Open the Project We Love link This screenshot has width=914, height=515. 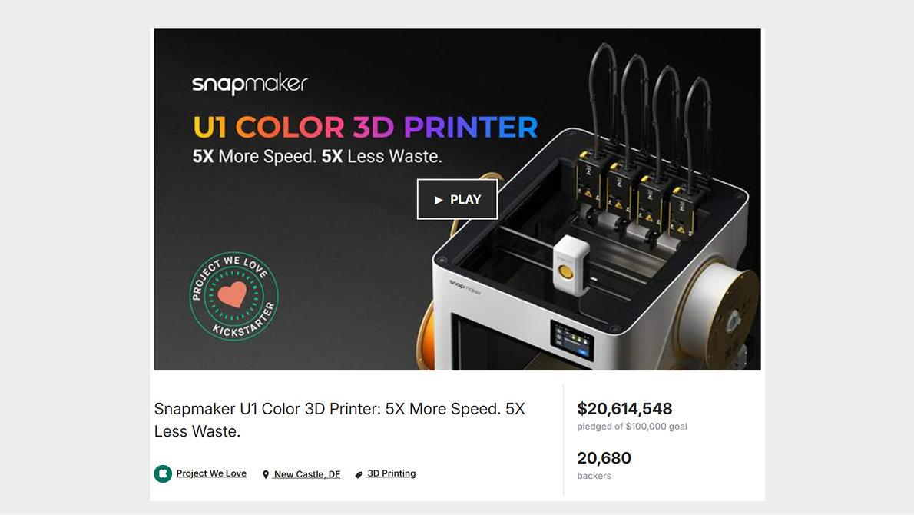click(211, 473)
